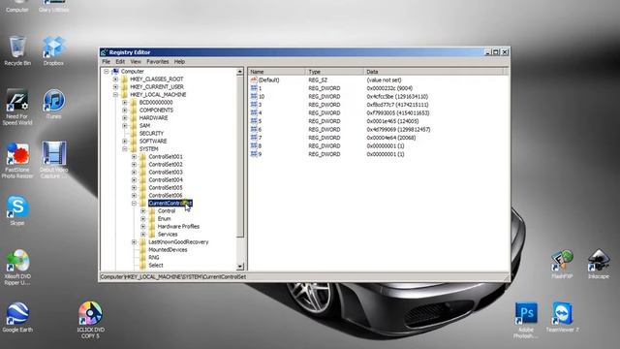Image resolution: width=620 pixels, height=349 pixels.
Task: Click the Services folder icon
Action: coord(152,235)
